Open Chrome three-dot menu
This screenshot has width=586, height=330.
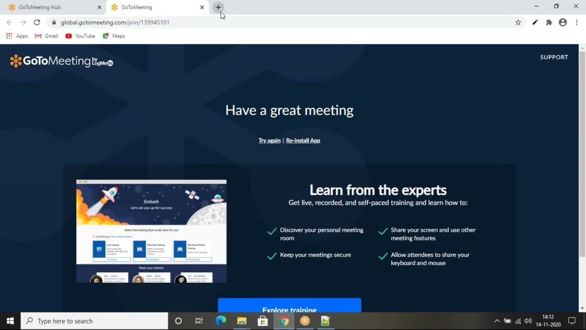point(576,22)
